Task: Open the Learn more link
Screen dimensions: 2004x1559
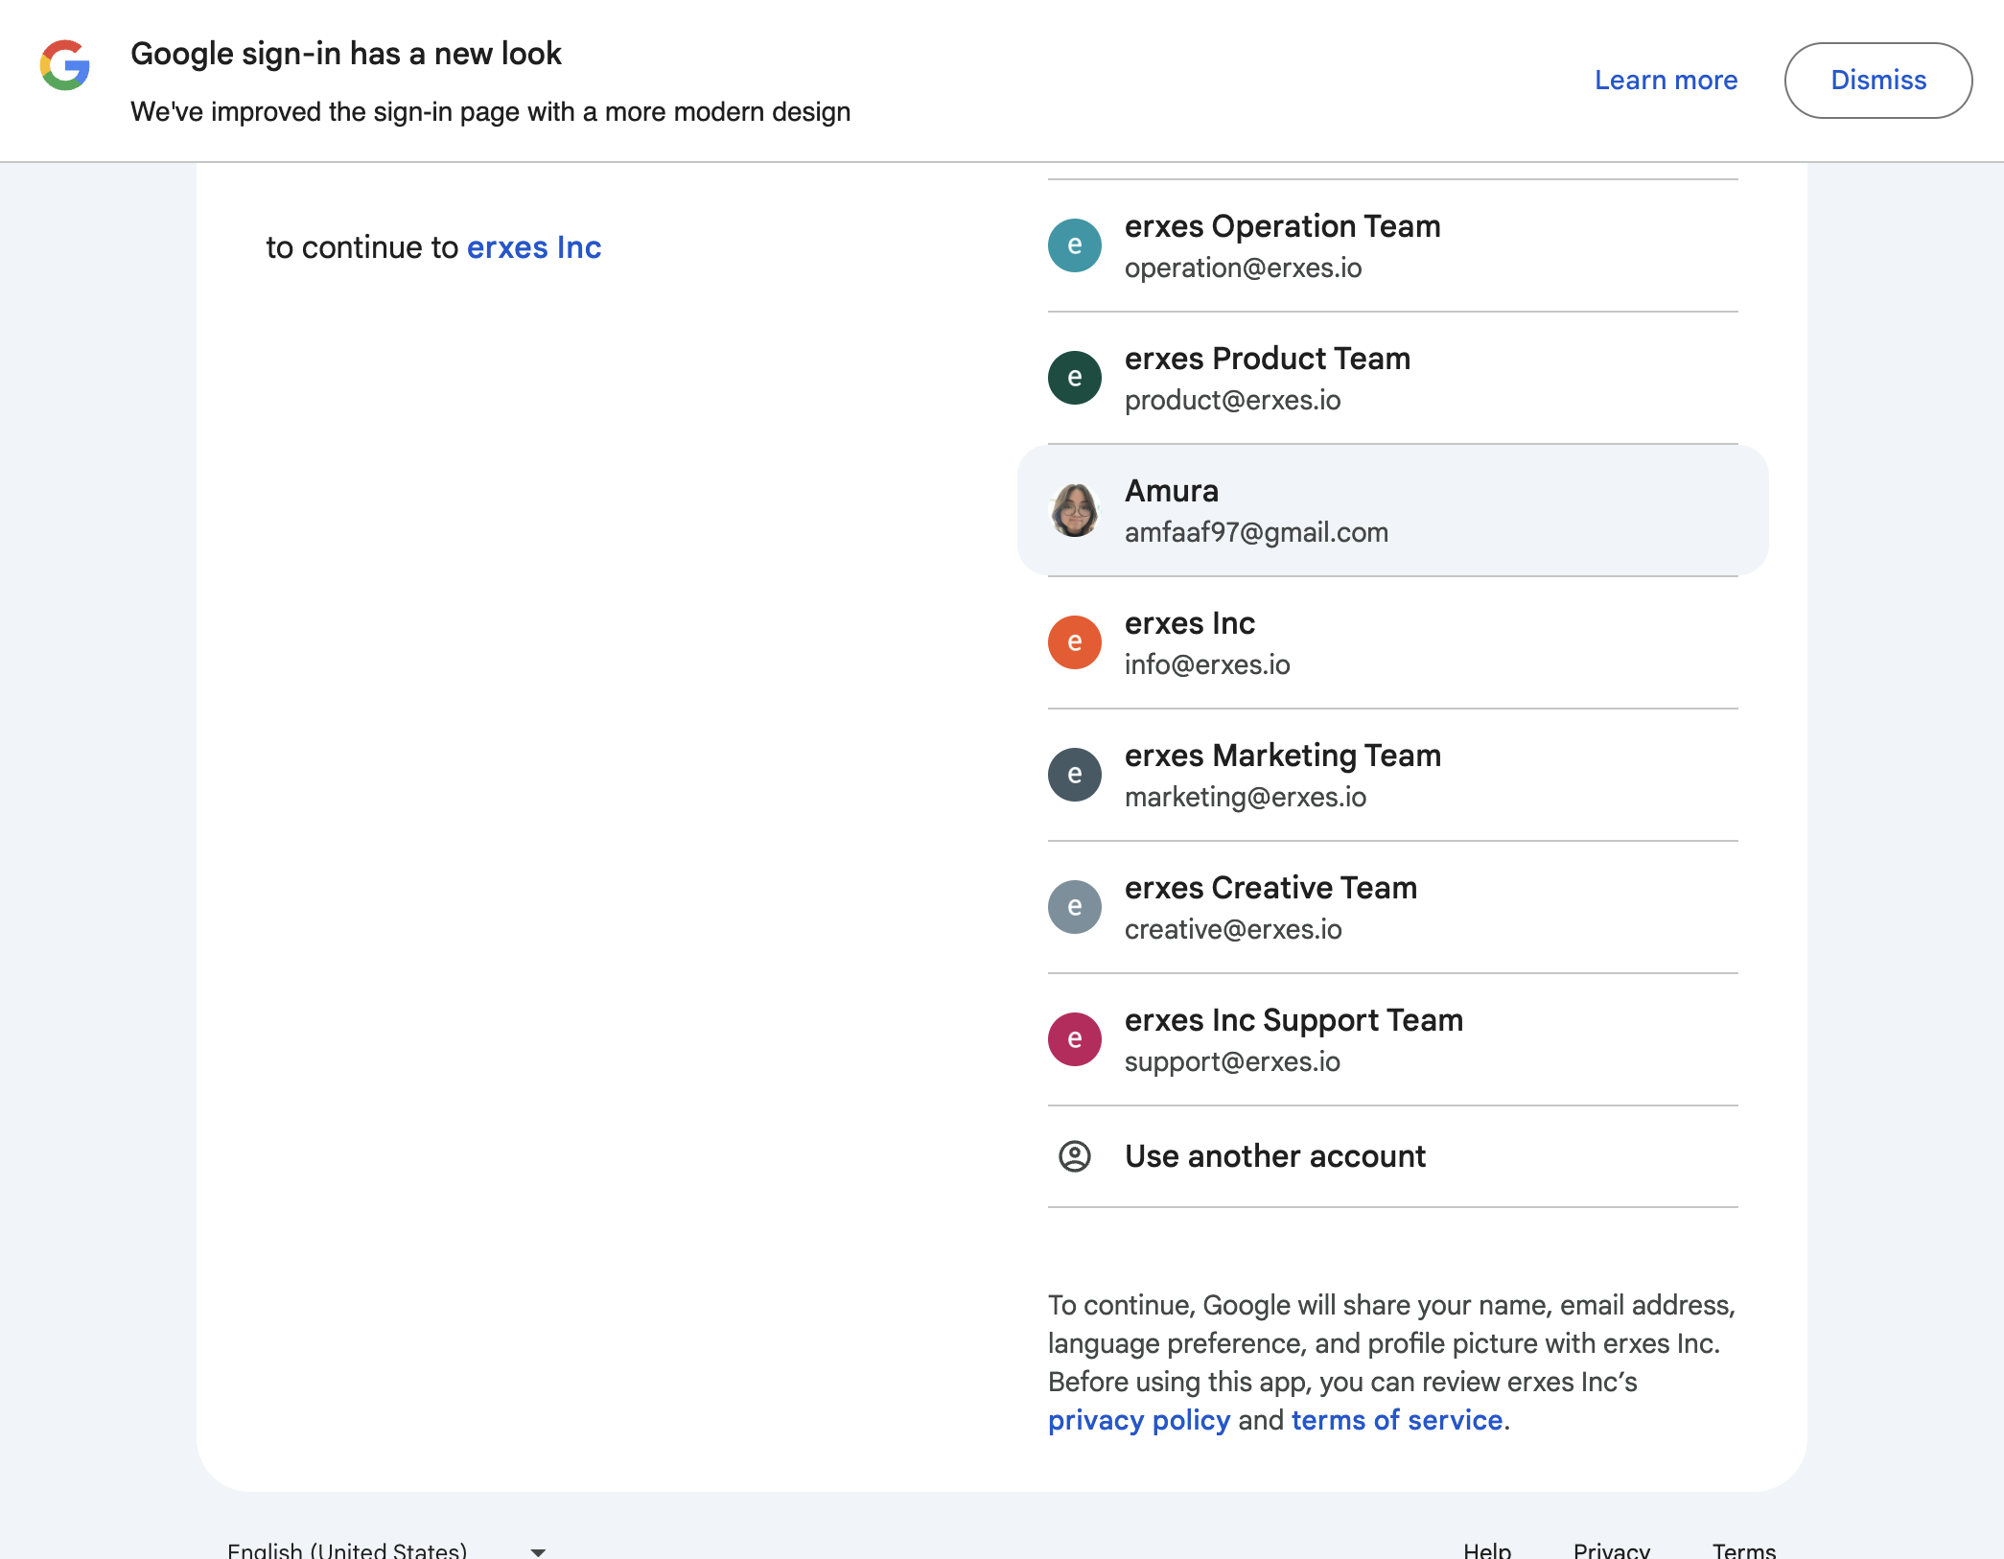Action: [x=1666, y=81]
